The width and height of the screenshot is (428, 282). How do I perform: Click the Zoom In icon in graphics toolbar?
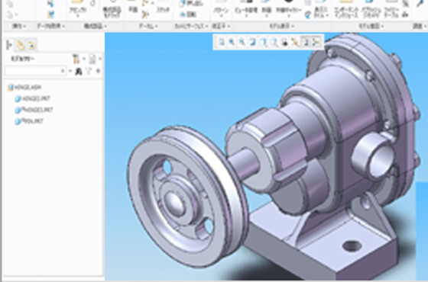click(232, 42)
